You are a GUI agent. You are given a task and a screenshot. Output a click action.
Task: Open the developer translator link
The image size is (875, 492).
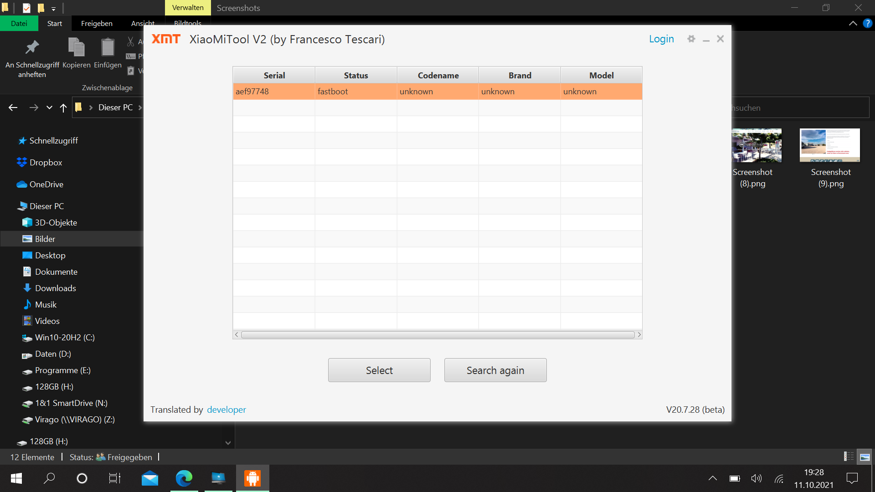[226, 410]
